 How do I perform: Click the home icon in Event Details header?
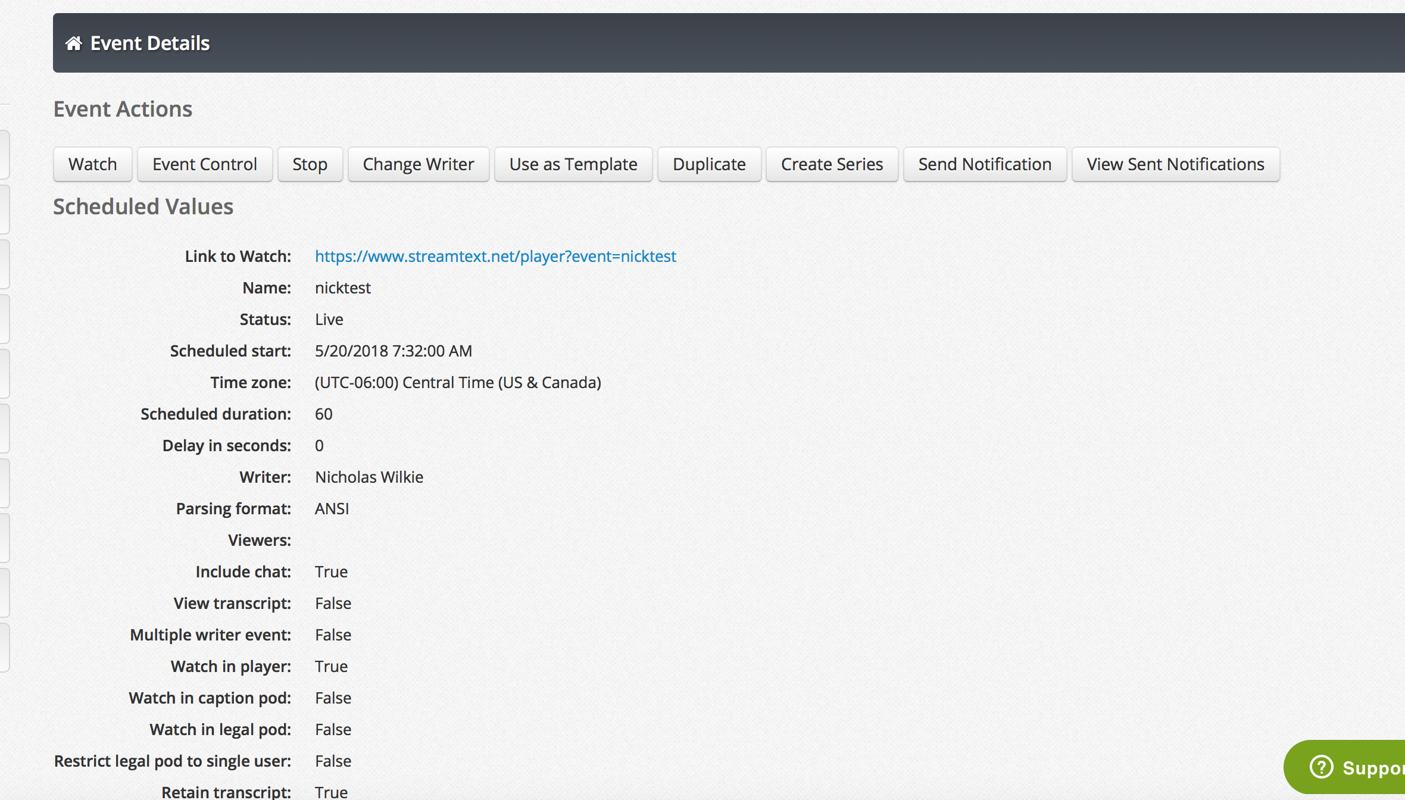point(74,43)
